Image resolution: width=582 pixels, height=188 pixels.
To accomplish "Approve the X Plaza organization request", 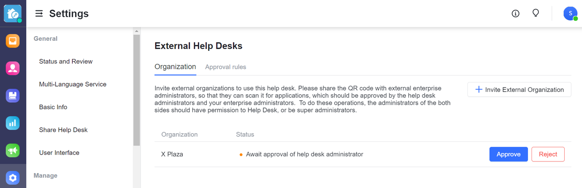I will pos(508,154).
